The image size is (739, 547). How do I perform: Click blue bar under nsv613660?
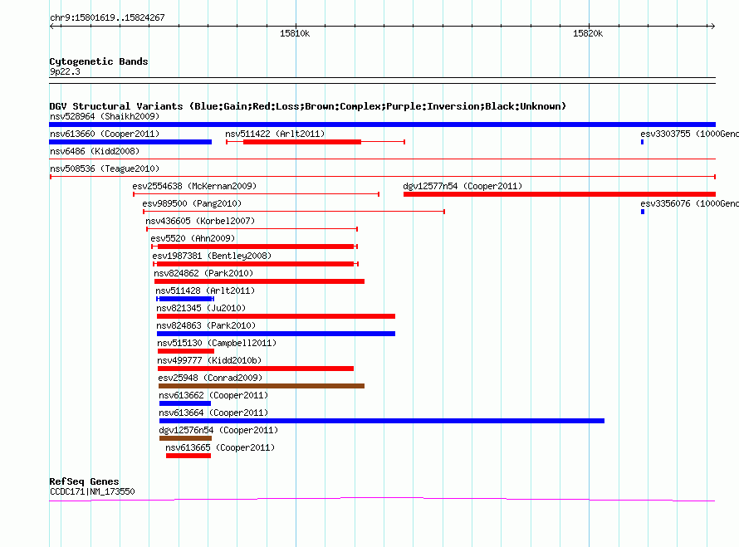(x=130, y=142)
